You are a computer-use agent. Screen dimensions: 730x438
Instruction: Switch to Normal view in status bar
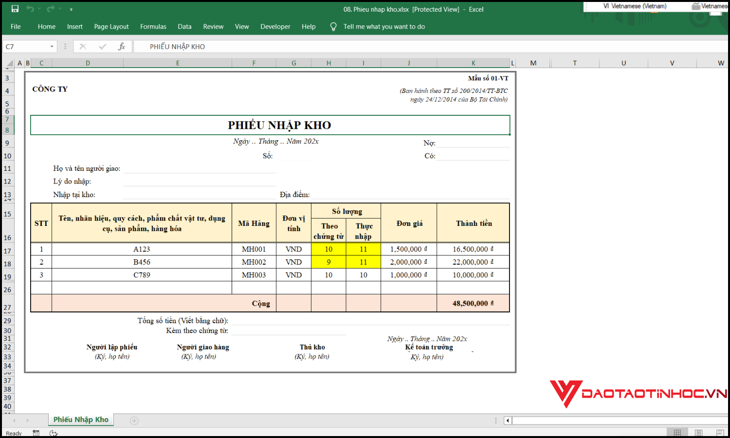coord(677,433)
